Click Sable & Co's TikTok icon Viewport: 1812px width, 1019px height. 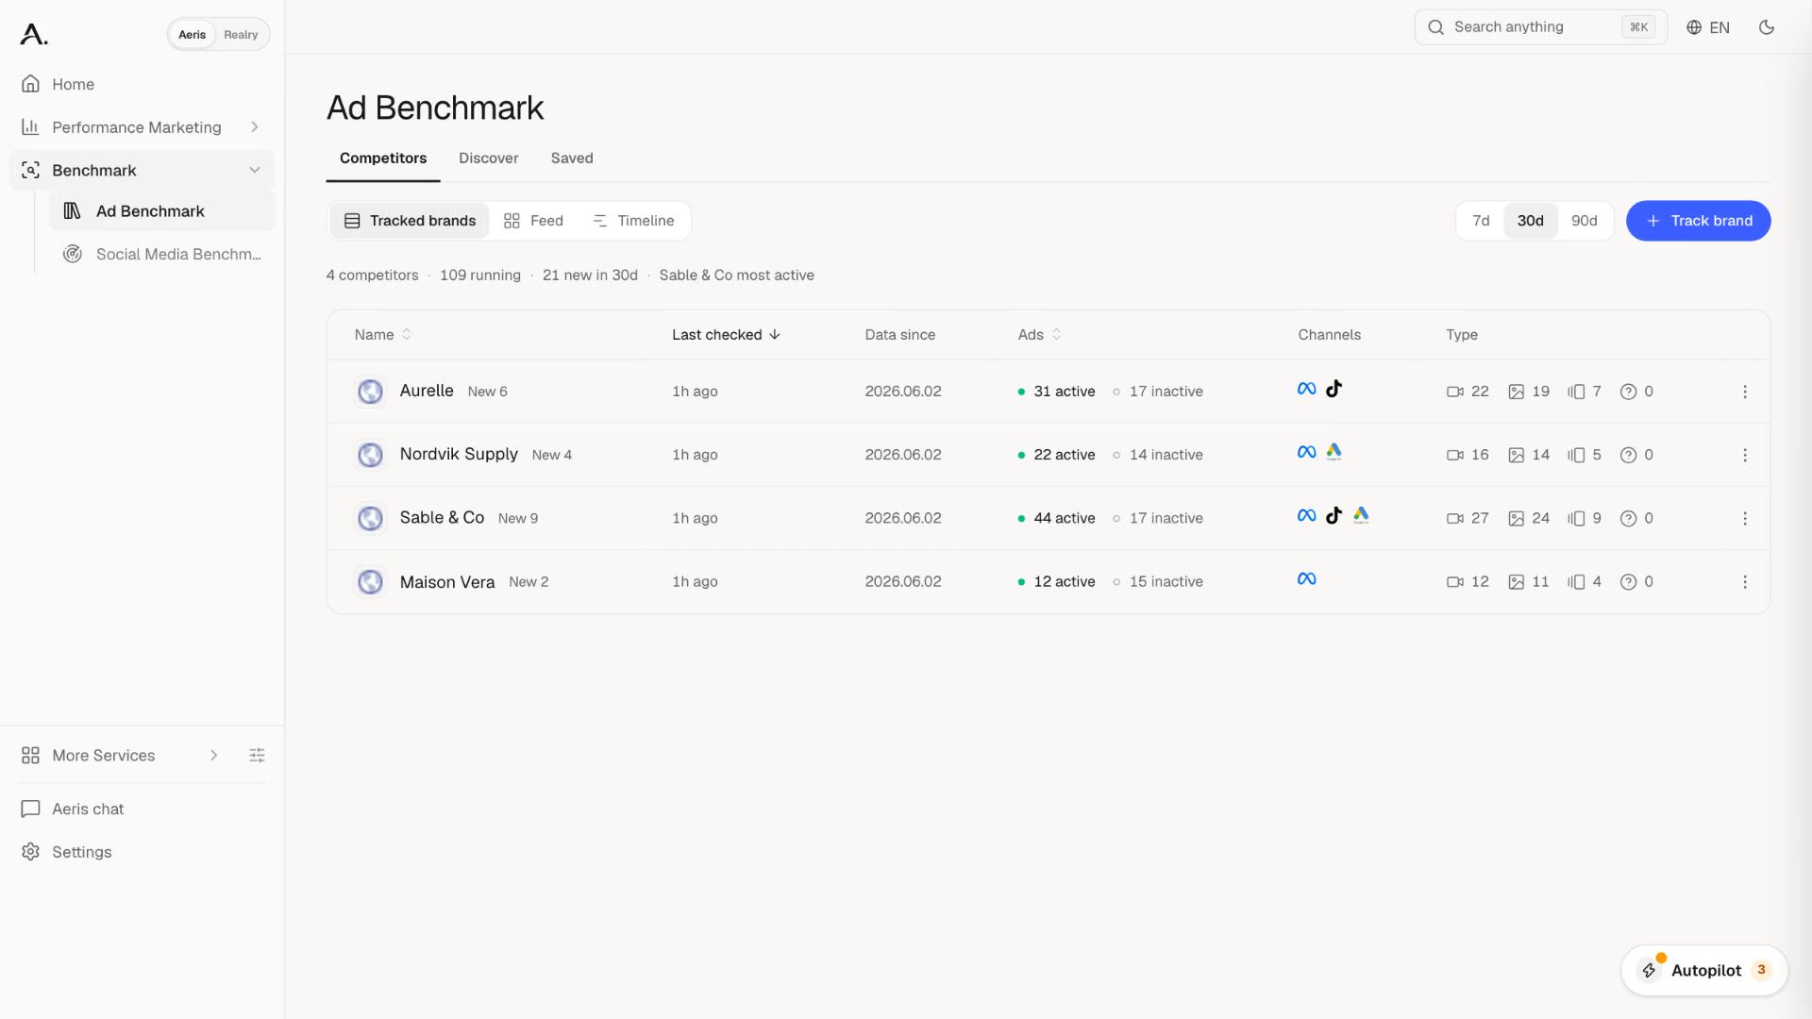coord(1334,515)
